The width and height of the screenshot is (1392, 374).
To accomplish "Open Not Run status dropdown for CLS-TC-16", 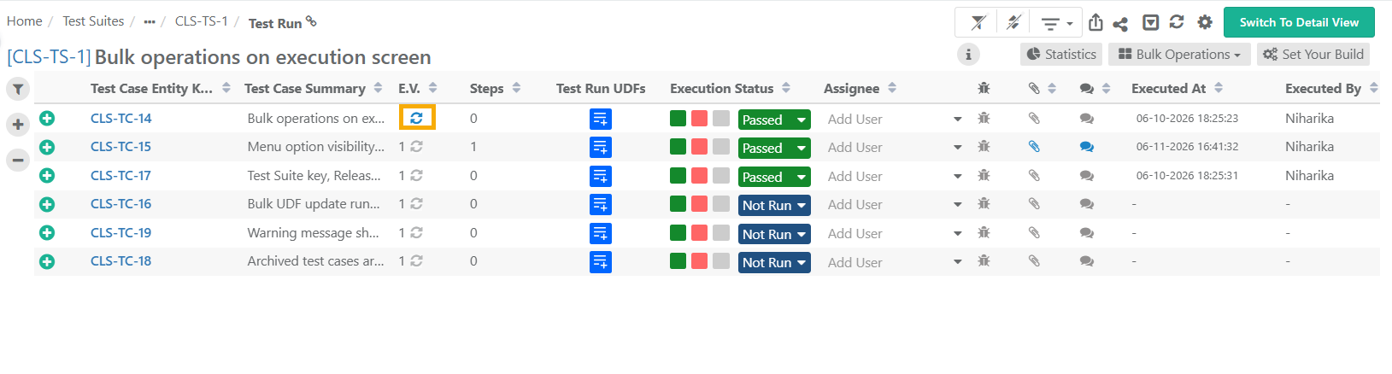I will tap(774, 205).
